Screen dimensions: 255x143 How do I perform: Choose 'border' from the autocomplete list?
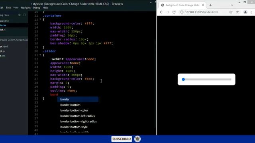[78, 99]
